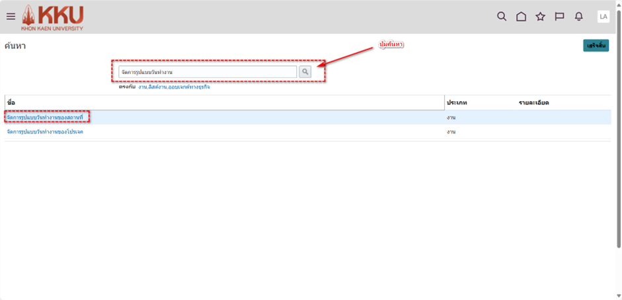Click the magnifier icon in the top bar
The width and height of the screenshot is (622, 300).
(x=502, y=17)
